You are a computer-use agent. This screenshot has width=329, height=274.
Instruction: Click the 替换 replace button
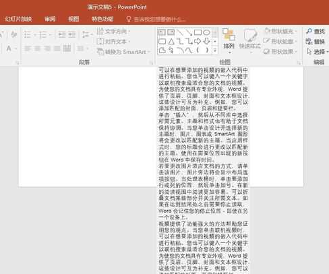coord(315,42)
